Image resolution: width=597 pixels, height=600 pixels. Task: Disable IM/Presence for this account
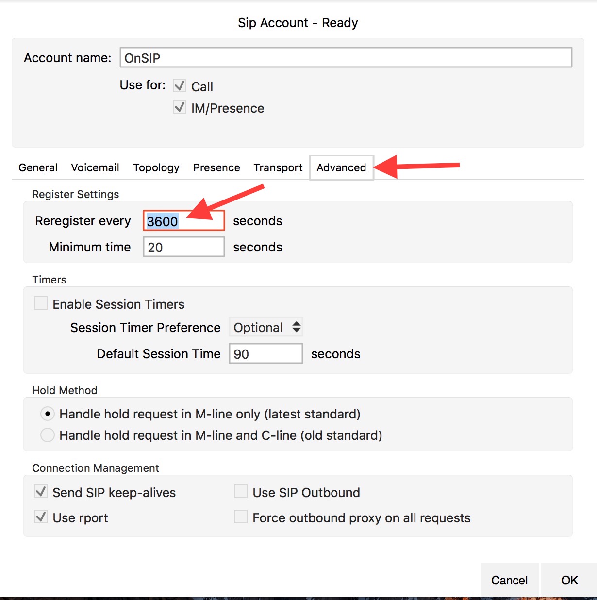click(180, 107)
